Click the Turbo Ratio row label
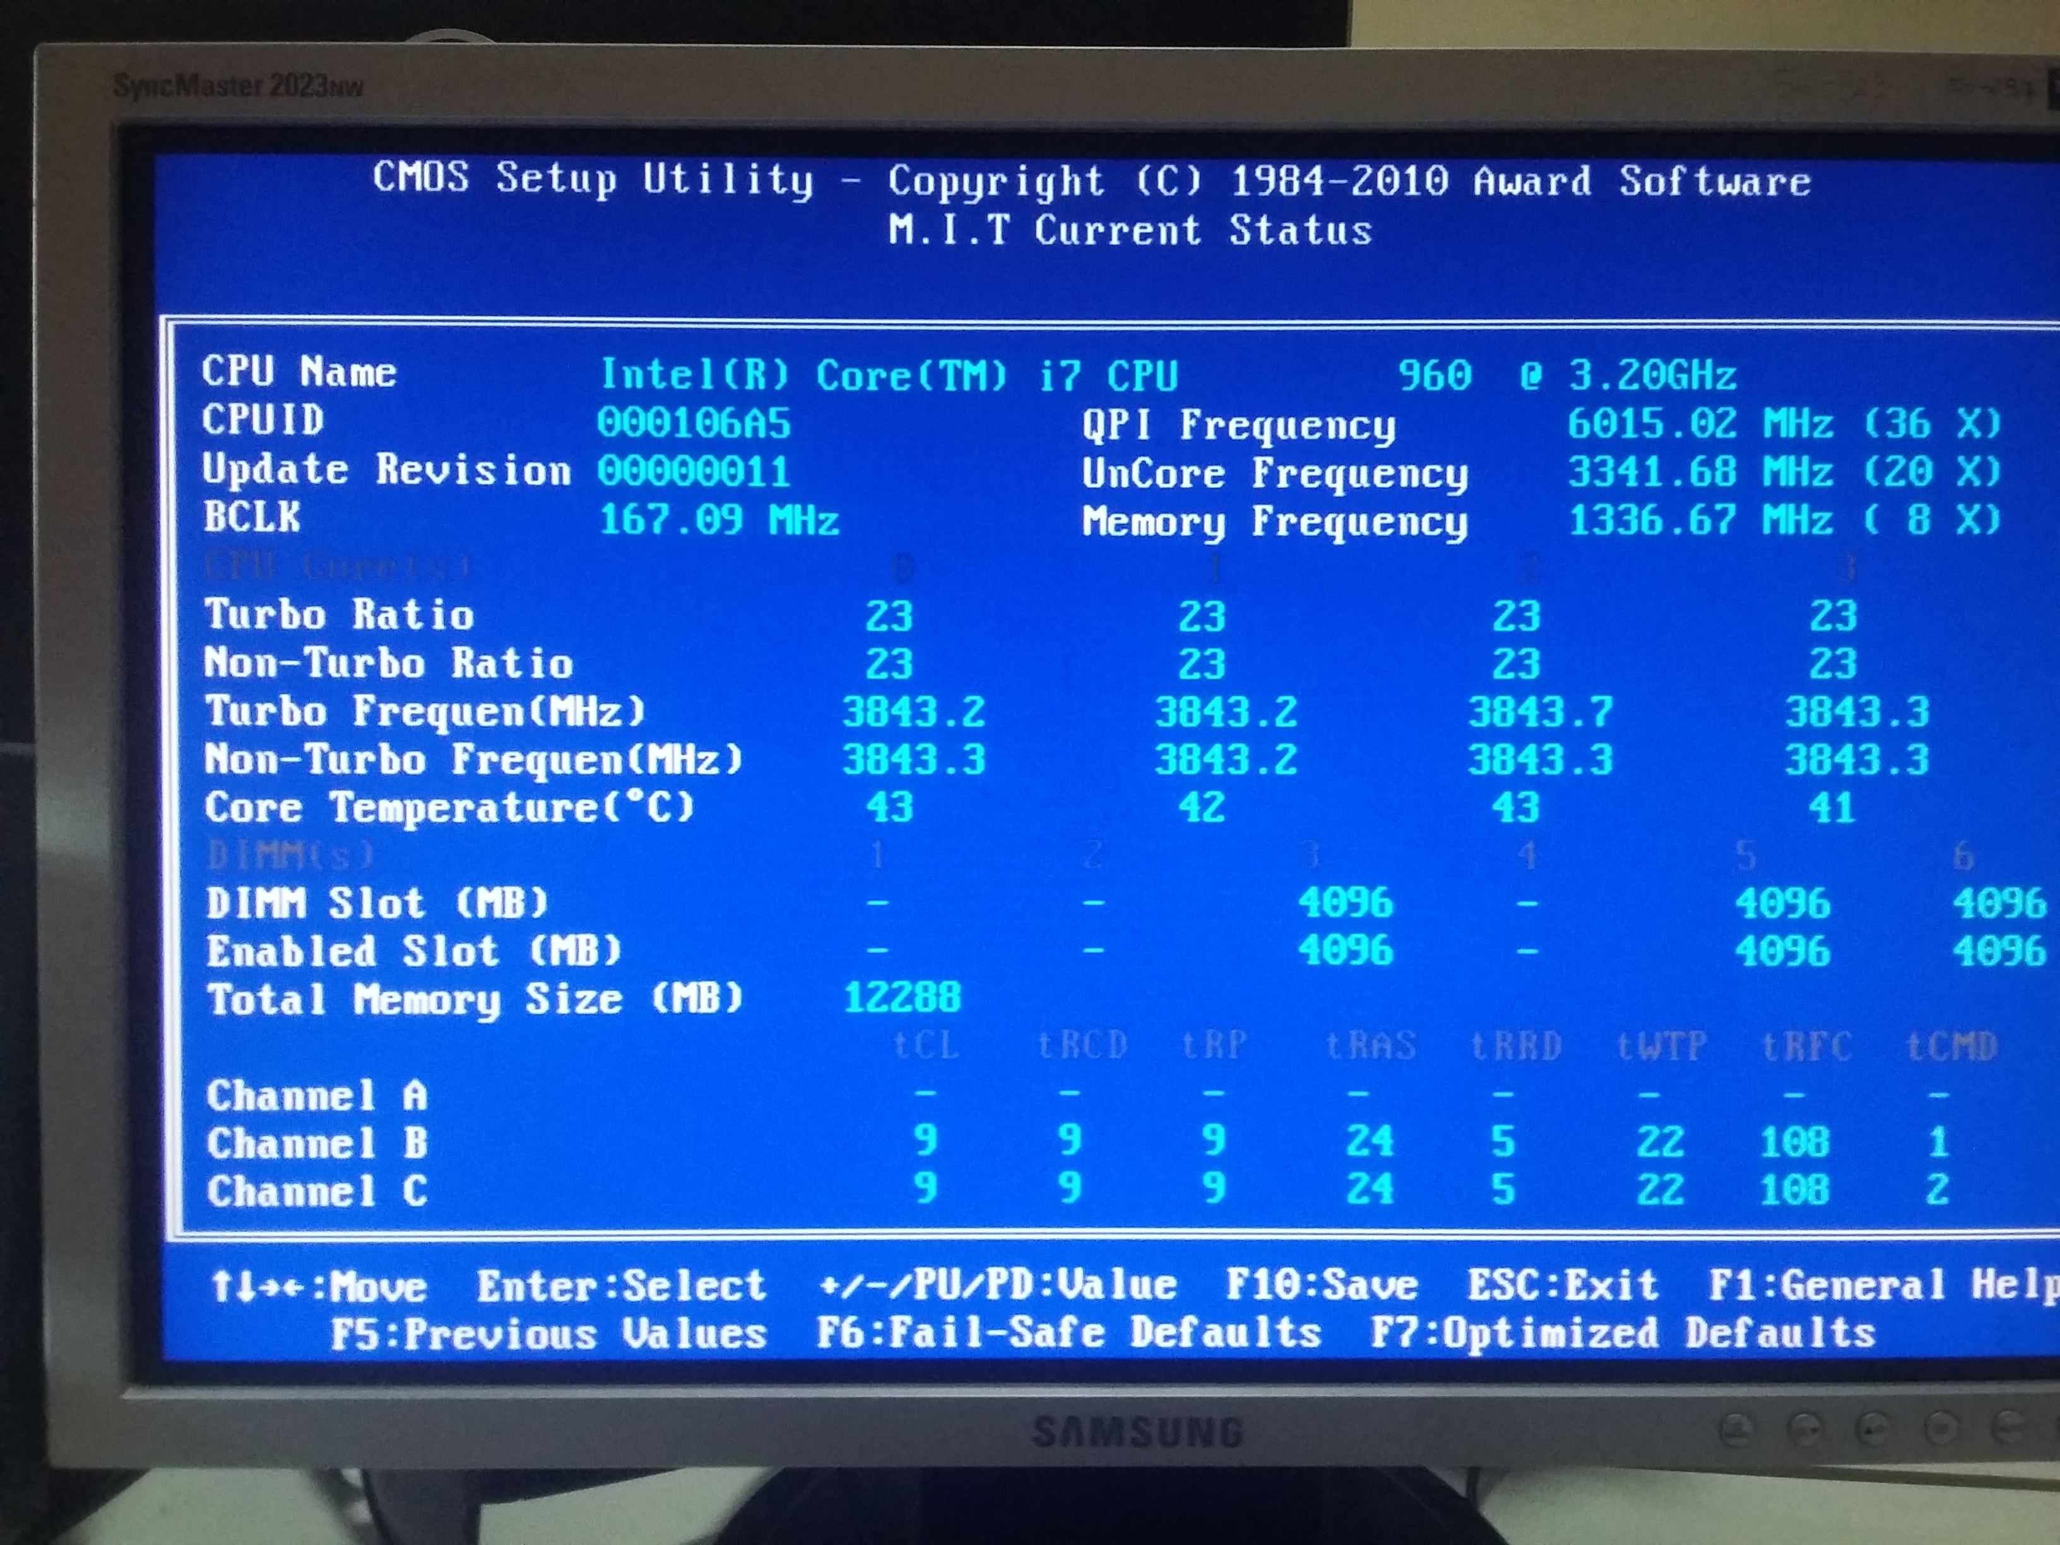This screenshot has height=1545, width=2060. click(339, 615)
